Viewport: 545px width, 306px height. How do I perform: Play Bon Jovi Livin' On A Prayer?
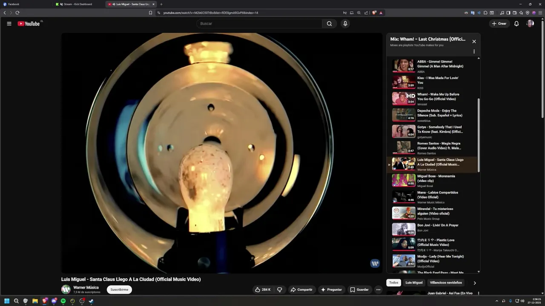click(x=432, y=229)
